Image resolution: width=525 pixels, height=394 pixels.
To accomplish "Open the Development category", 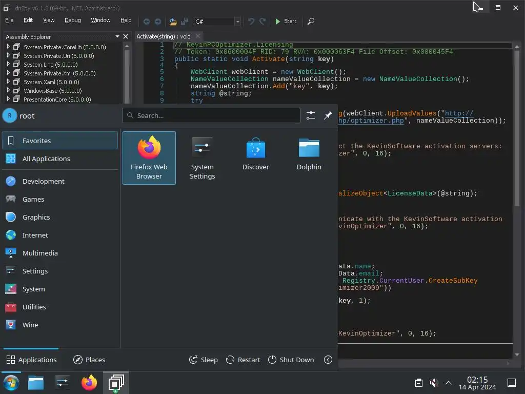I will 60,181.
